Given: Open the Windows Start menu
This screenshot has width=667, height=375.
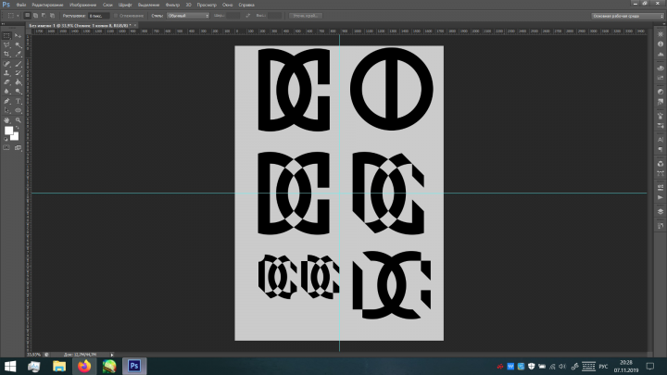Looking at the screenshot, I should pyautogui.click(x=10, y=366).
